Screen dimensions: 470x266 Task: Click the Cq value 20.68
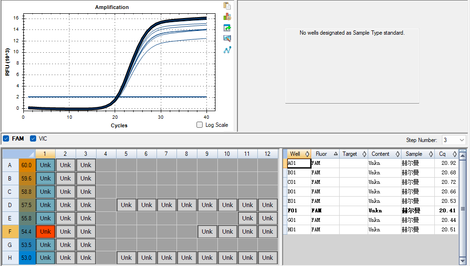[449, 172]
